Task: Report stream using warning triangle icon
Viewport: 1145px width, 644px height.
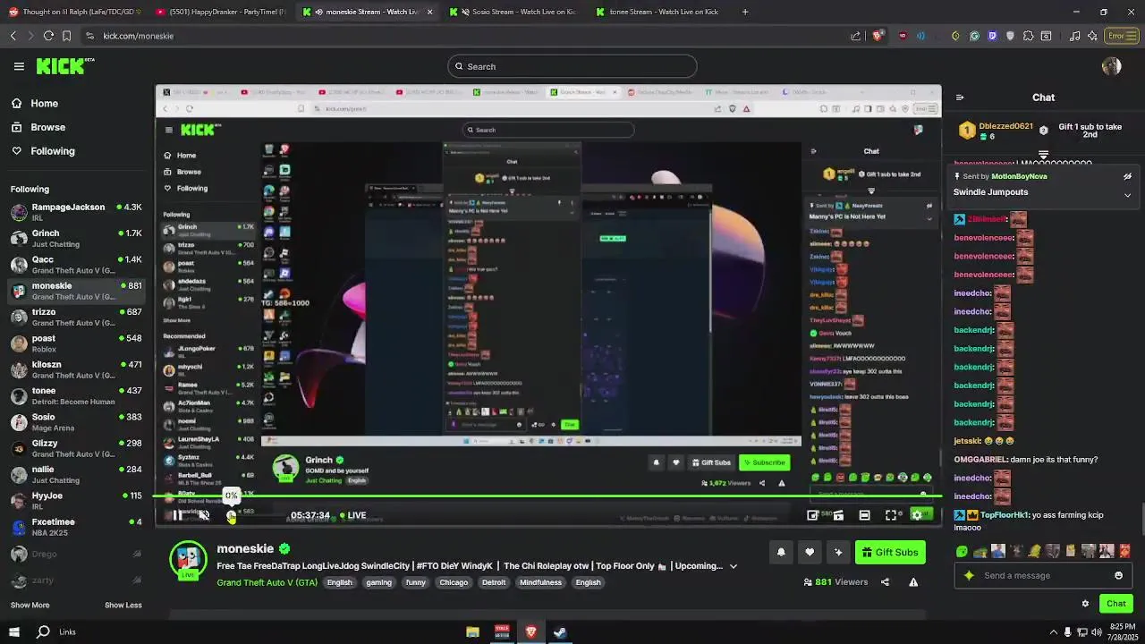Action: (x=913, y=582)
